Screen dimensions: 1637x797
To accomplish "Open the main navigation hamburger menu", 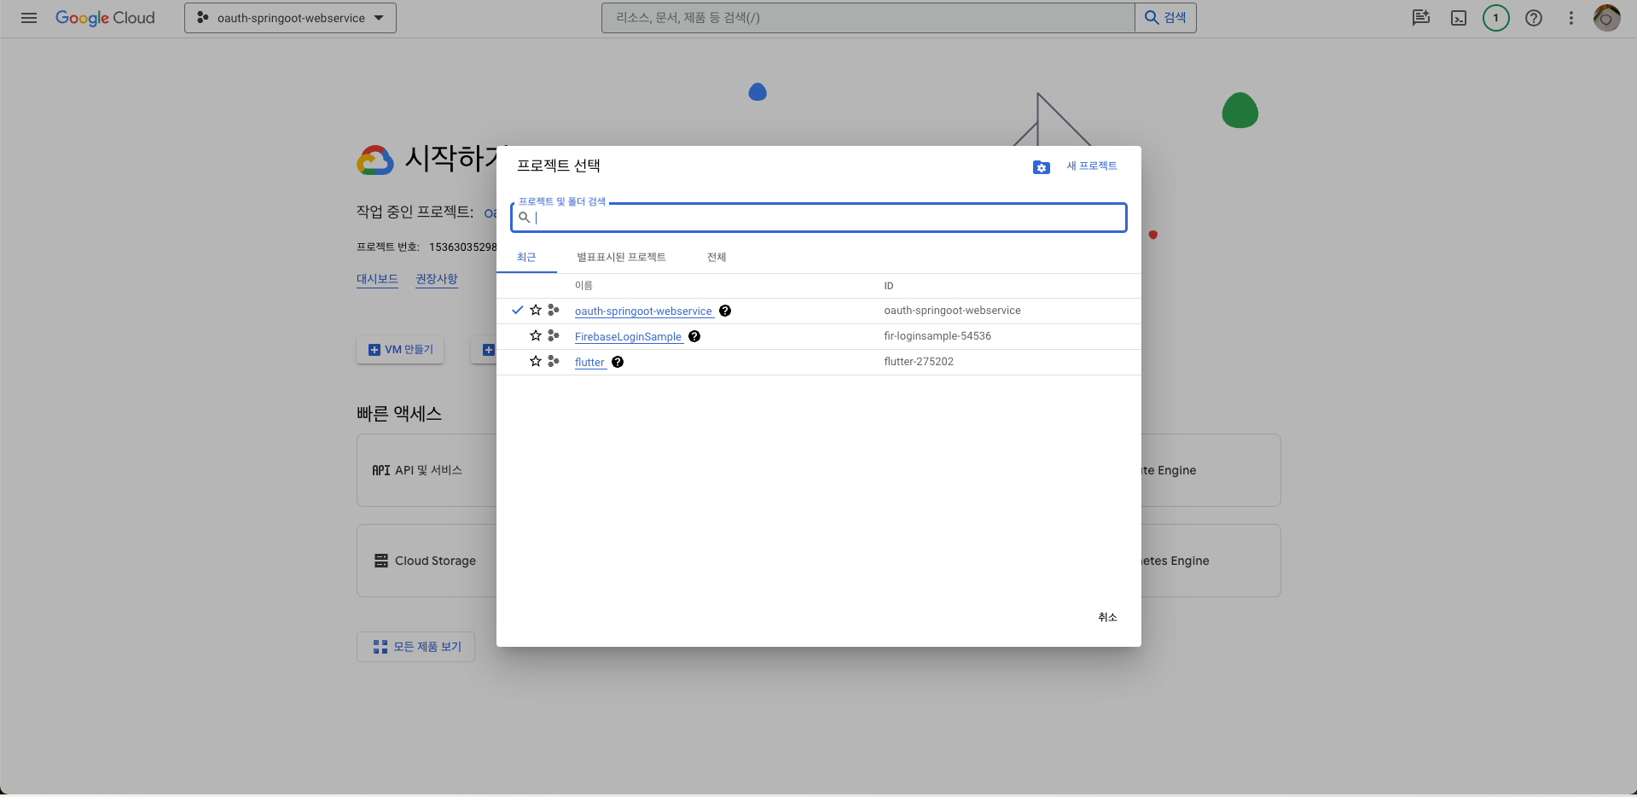I will pos(29,18).
